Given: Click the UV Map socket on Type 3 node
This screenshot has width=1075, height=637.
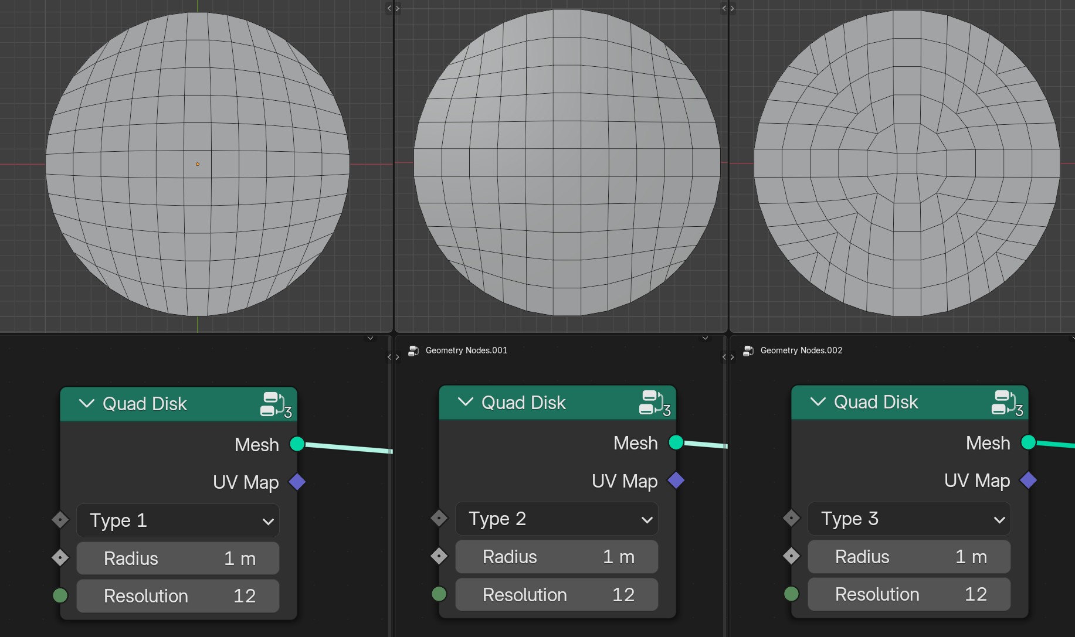Looking at the screenshot, I should 1029,480.
